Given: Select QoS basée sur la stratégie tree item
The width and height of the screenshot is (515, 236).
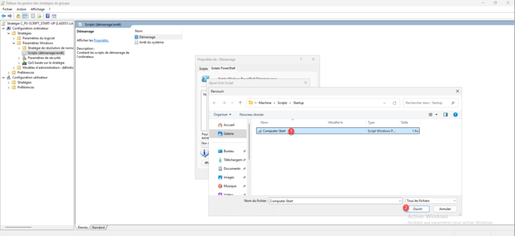Looking at the screenshot, I should [x=46, y=62].
